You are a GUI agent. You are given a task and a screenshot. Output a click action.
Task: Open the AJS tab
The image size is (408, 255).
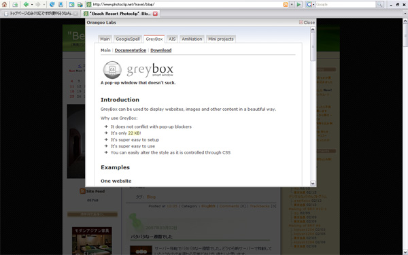pyautogui.click(x=172, y=39)
